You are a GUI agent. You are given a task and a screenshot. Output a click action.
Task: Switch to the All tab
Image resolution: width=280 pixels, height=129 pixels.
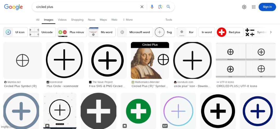[38, 20]
